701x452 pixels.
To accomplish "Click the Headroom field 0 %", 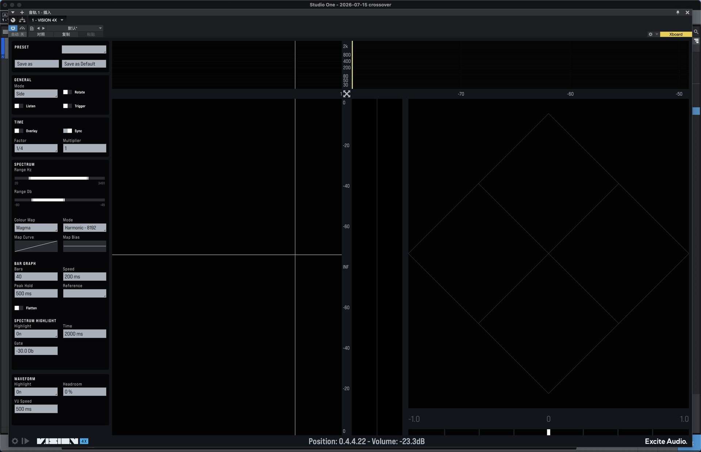I will pyautogui.click(x=84, y=392).
